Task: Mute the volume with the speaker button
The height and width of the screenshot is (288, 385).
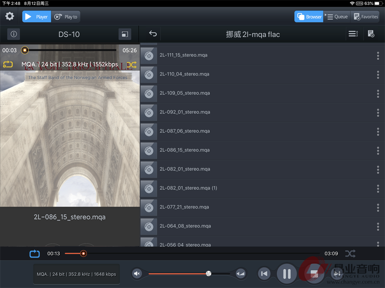Action: point(137,273)
